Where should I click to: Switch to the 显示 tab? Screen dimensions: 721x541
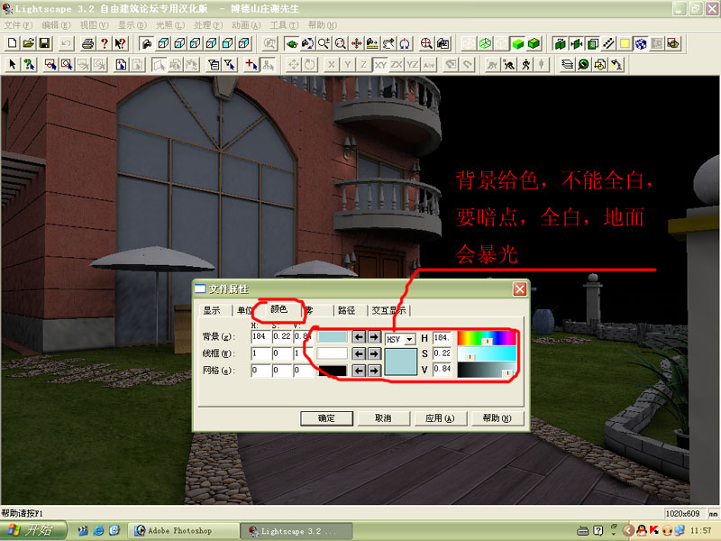(212, 310)
